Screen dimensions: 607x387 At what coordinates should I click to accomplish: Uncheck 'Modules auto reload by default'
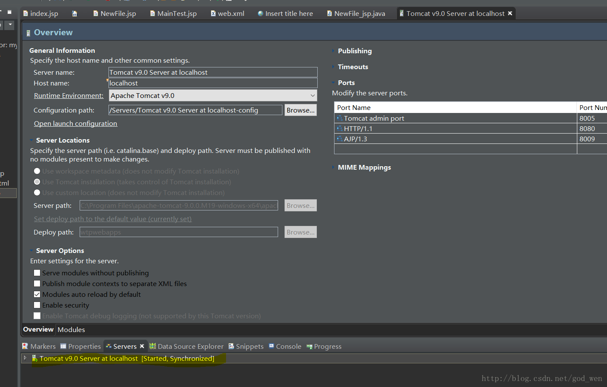click(x=37, y=294)
